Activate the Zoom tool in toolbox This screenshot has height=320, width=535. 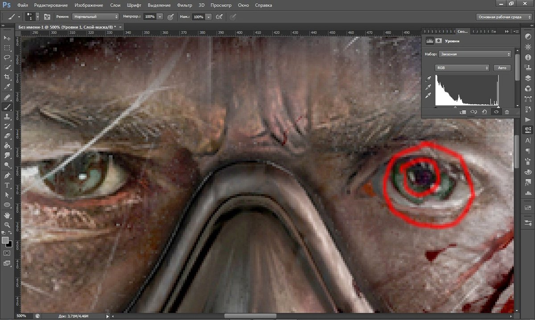coord(7,224)
